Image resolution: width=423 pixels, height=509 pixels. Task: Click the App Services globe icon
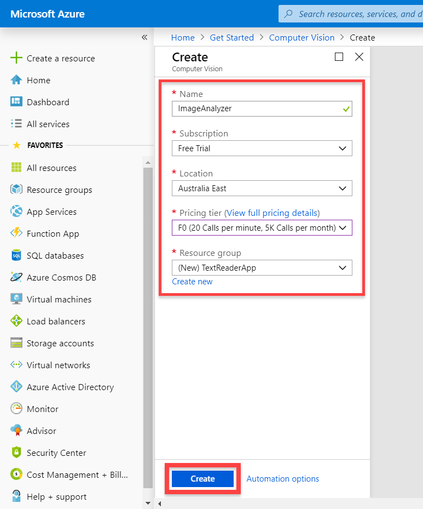[16, 211]
